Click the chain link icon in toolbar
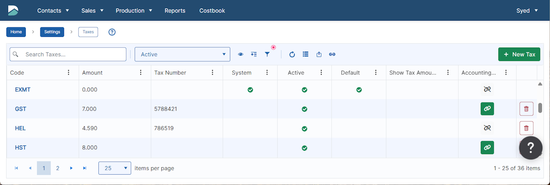550x185 pixels. click(x=332, y=55)
